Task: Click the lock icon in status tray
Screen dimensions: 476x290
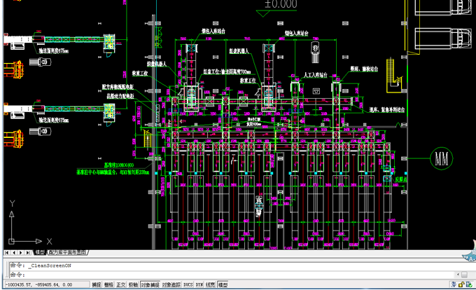Action: pos(460,285)
